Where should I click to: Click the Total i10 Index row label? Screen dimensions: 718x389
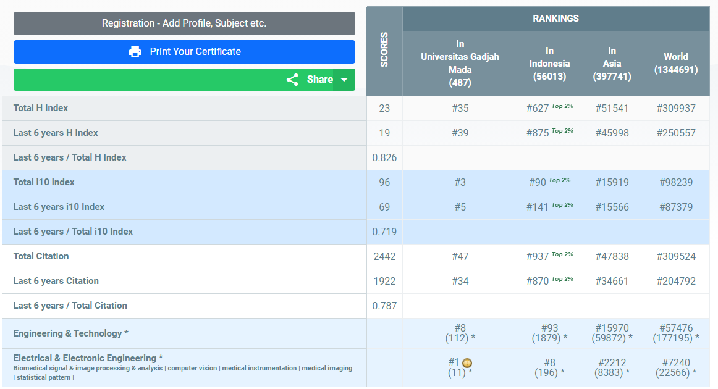[x=44, y=182]
